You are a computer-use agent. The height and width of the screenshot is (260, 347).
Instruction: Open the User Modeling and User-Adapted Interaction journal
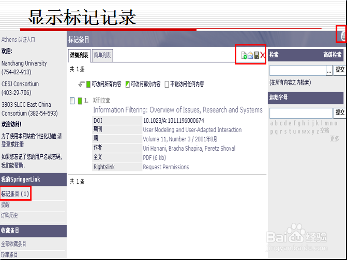click(x=192, y=130)
